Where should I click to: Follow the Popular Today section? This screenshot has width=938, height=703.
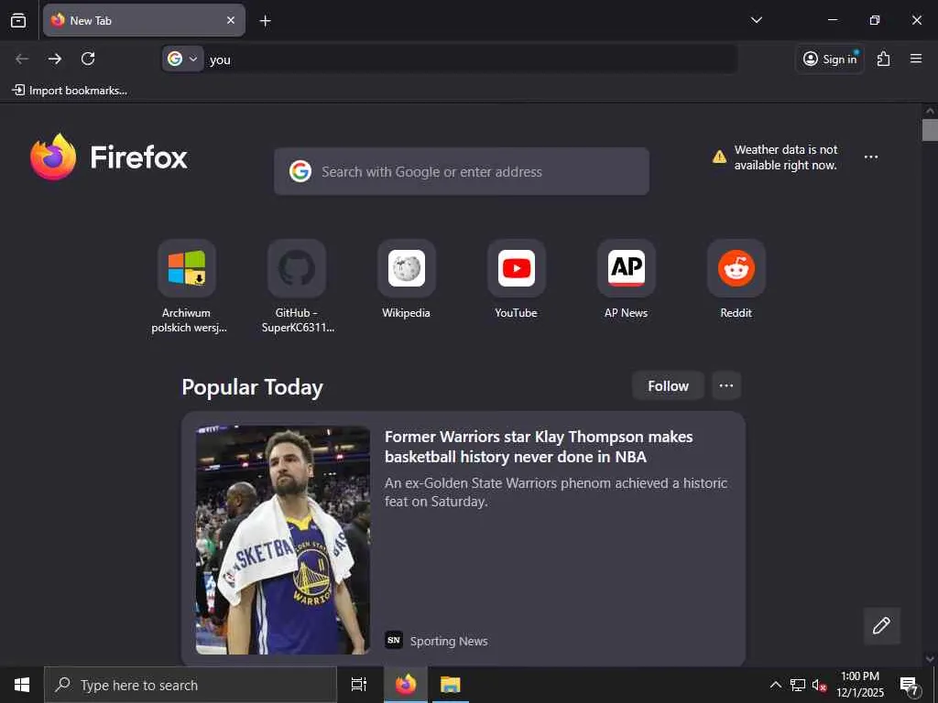668,386
